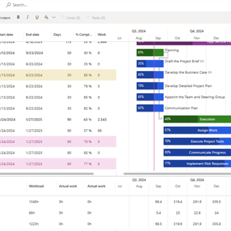The image size is (231, 231).
Task: Click the 77 % cell in pink row
Action: click(87, 164)
